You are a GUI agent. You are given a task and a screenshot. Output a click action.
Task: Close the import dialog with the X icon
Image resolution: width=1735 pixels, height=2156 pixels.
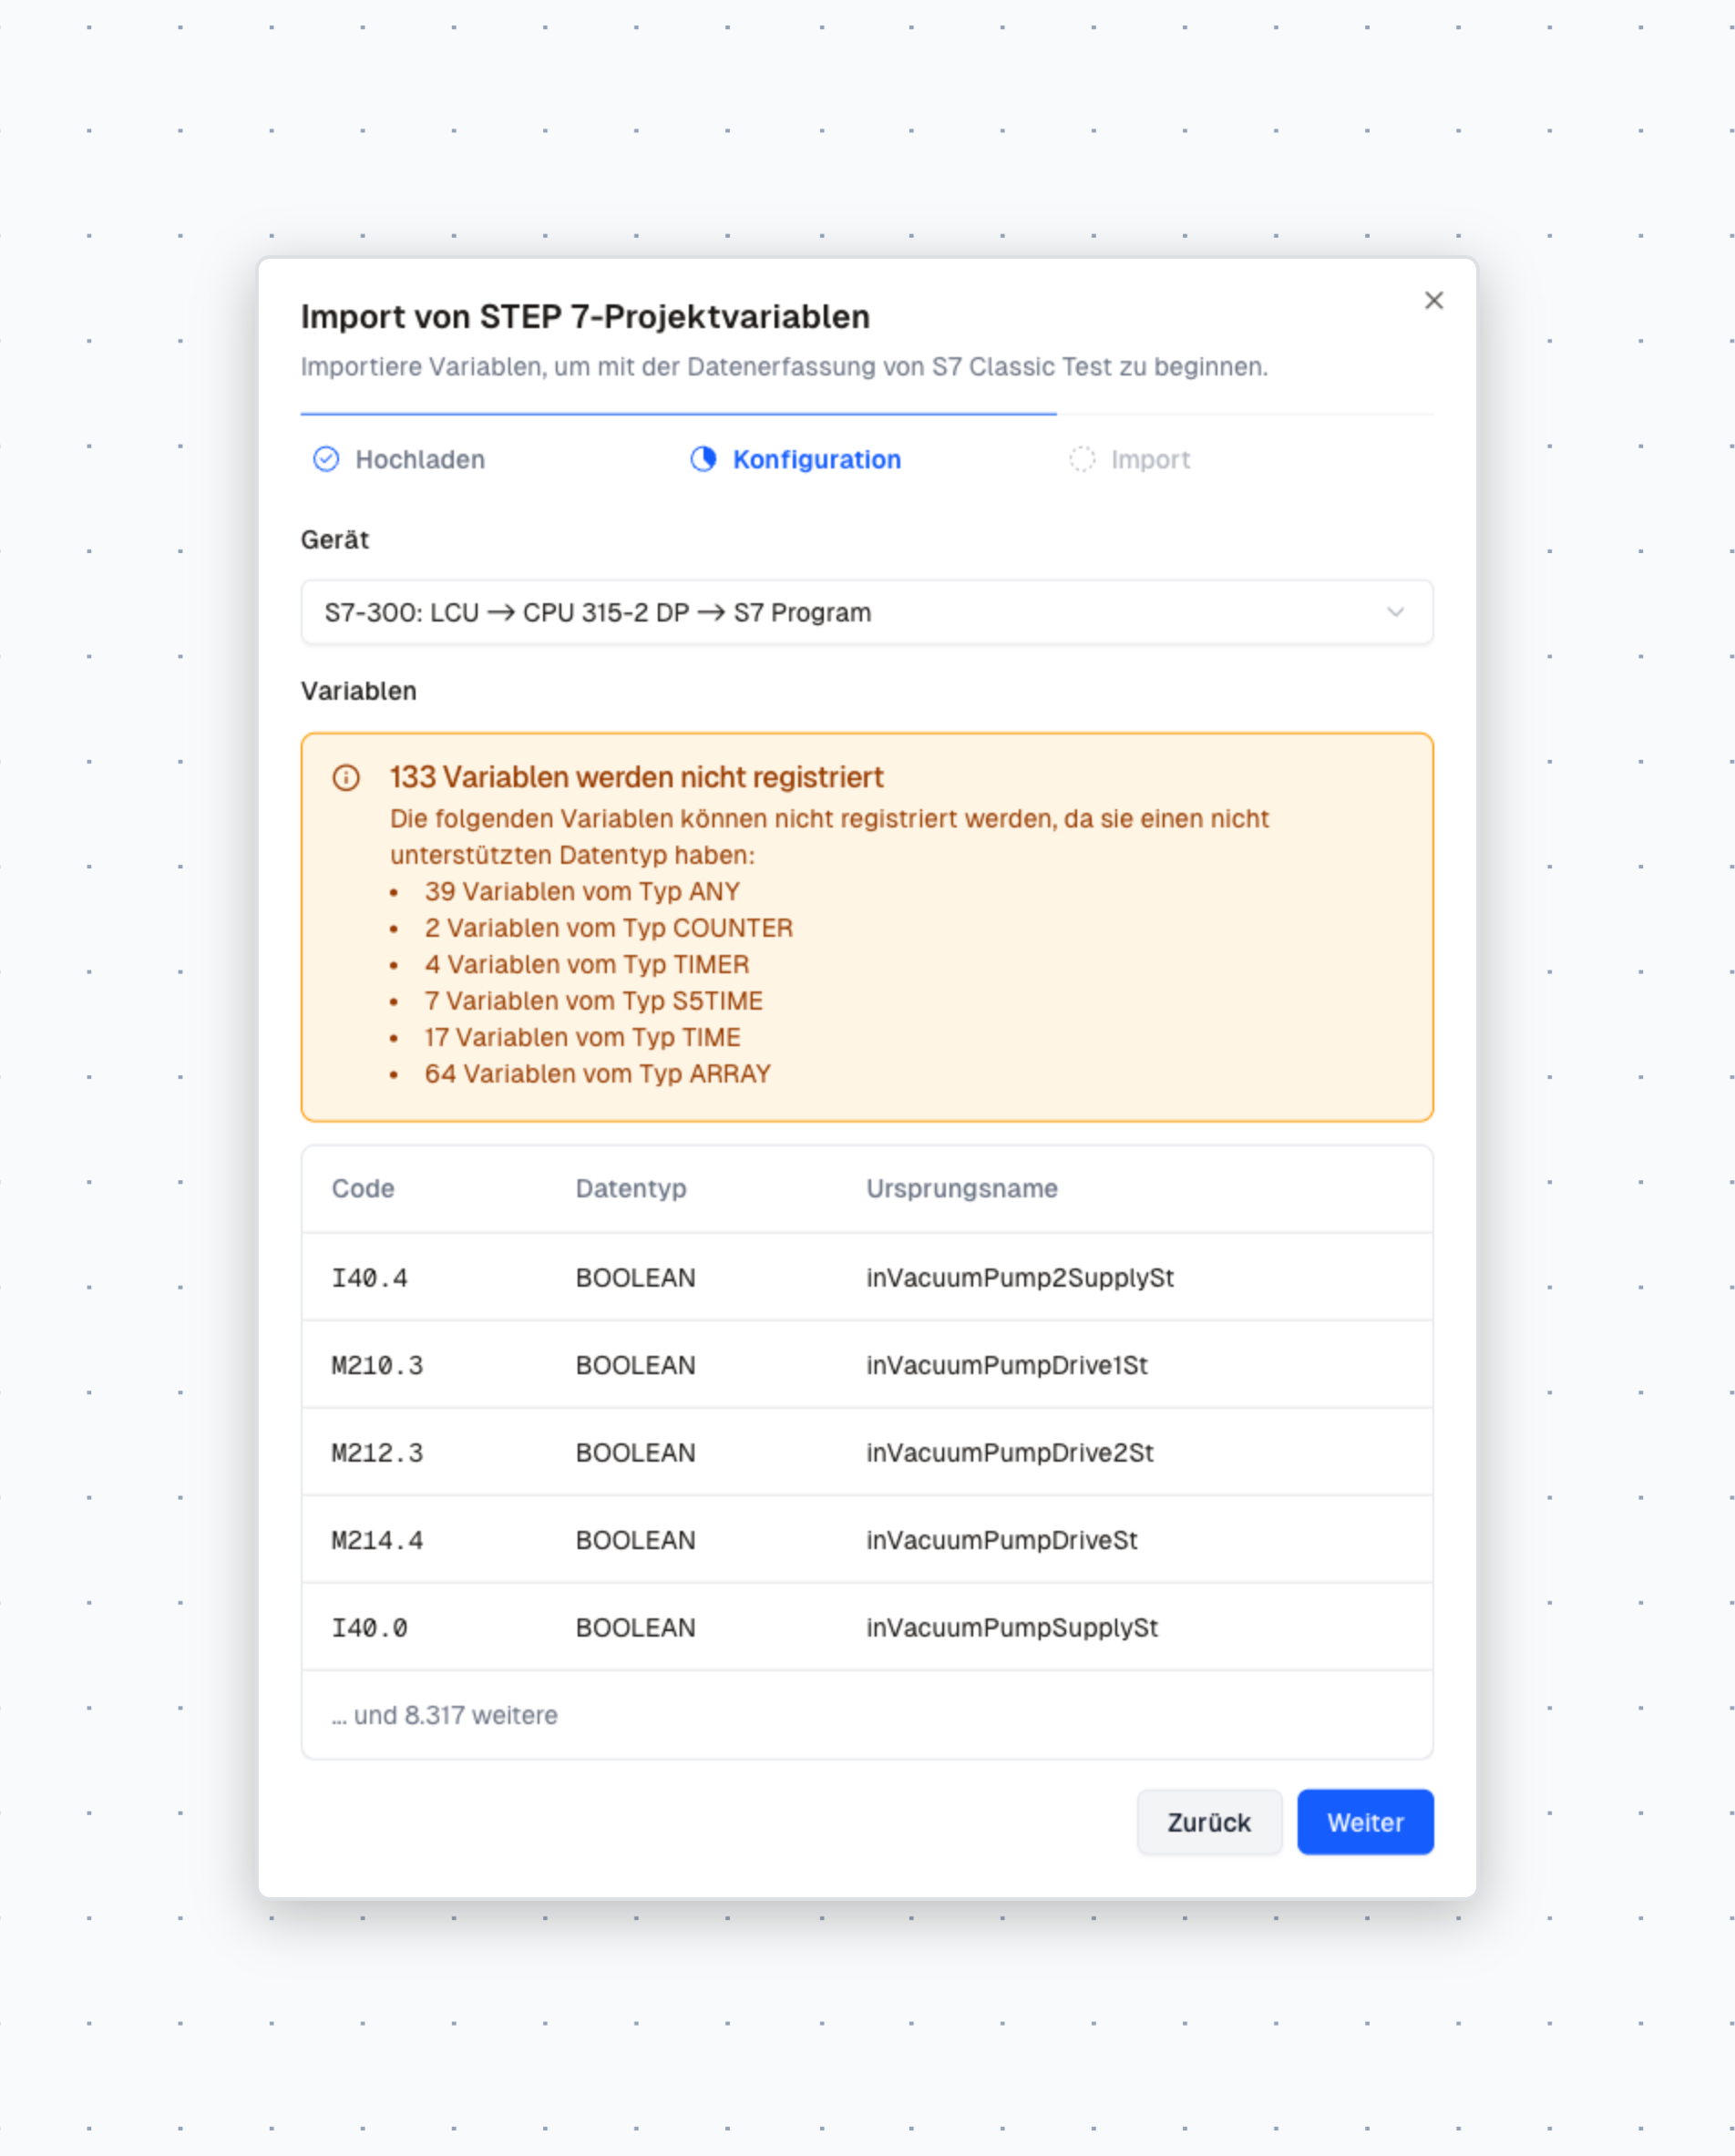1433,300
